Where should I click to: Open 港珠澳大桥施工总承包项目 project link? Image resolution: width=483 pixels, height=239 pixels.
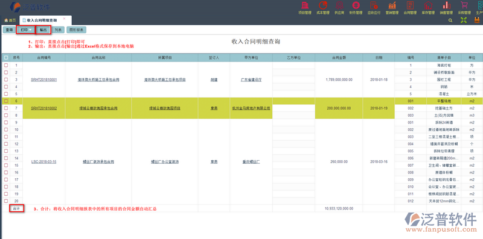click(x=165, y=79)
